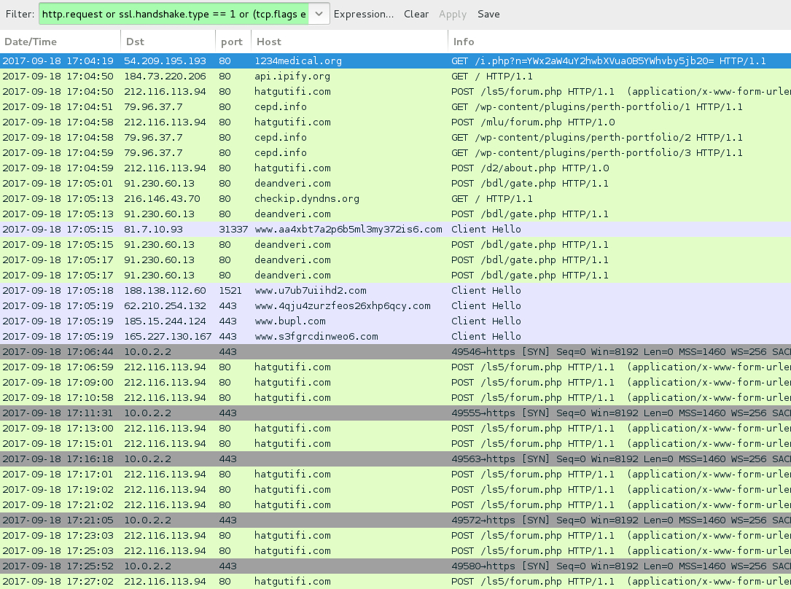The height and width of the screenshot is (589, 791).
Task: Select packet to www.aa4xbt7a2p6b5ml3my372is6.com
Action: pos(395,230)
